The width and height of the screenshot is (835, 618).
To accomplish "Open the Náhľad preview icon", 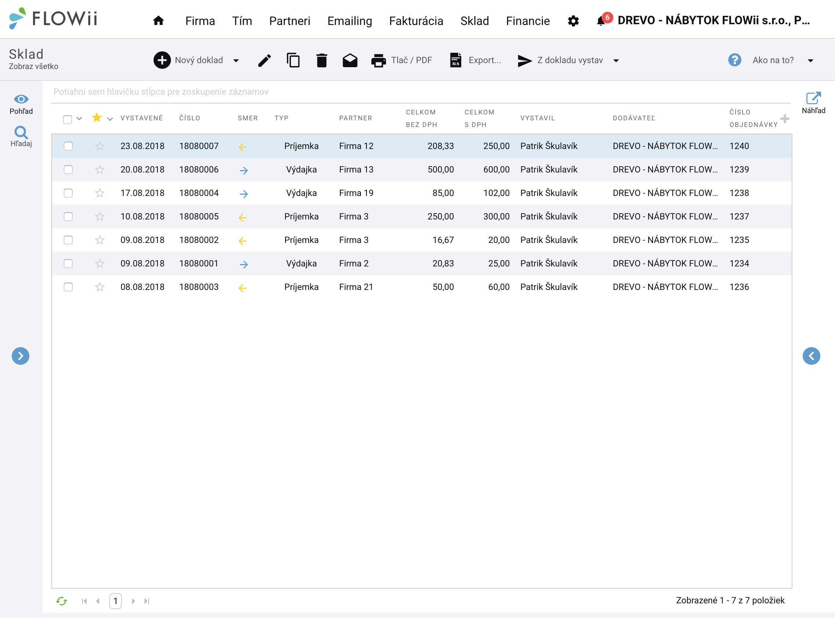I will click(x=813, y=103).
